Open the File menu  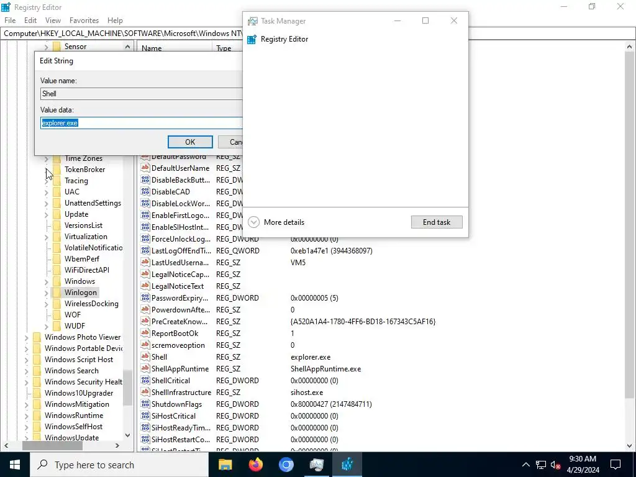click(x=10, y=20)
